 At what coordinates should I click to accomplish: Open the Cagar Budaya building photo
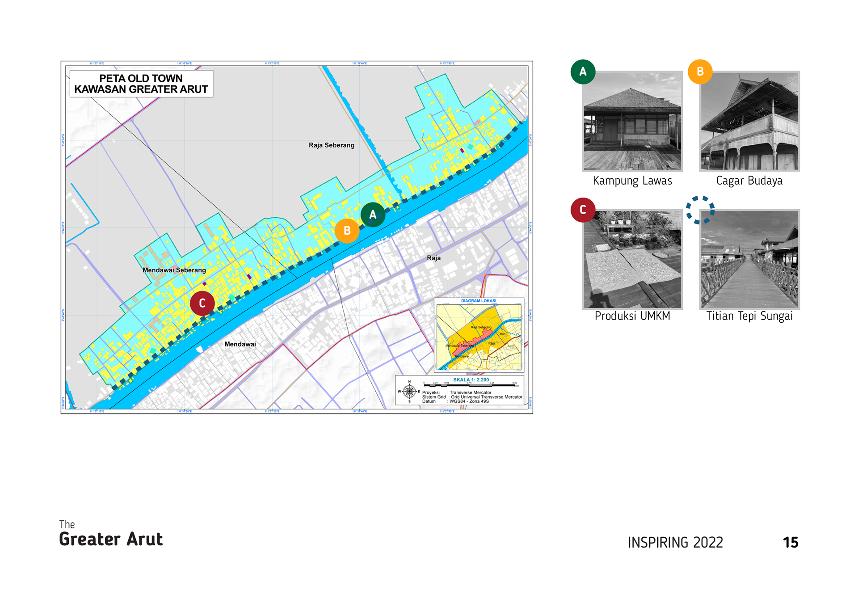pyautogui.click(x=749, y=122)
